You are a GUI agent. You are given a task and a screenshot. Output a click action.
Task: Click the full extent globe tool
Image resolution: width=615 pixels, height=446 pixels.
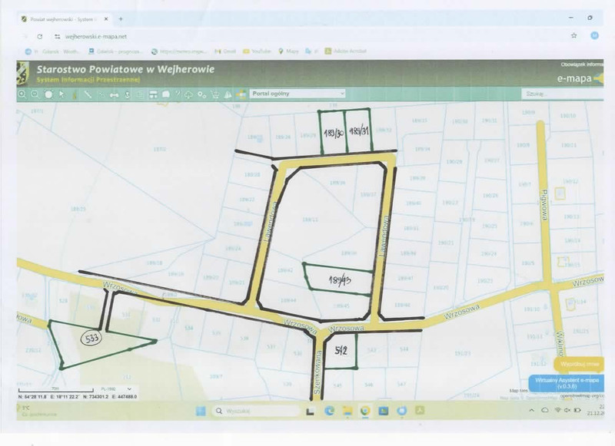coord(48,94)
